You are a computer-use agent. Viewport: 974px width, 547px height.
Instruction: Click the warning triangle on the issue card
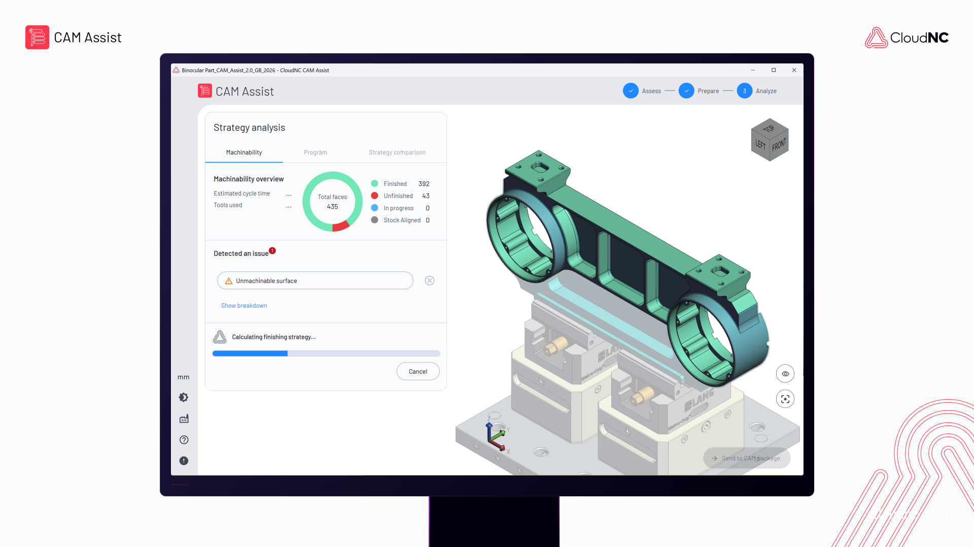click(228, 280)
